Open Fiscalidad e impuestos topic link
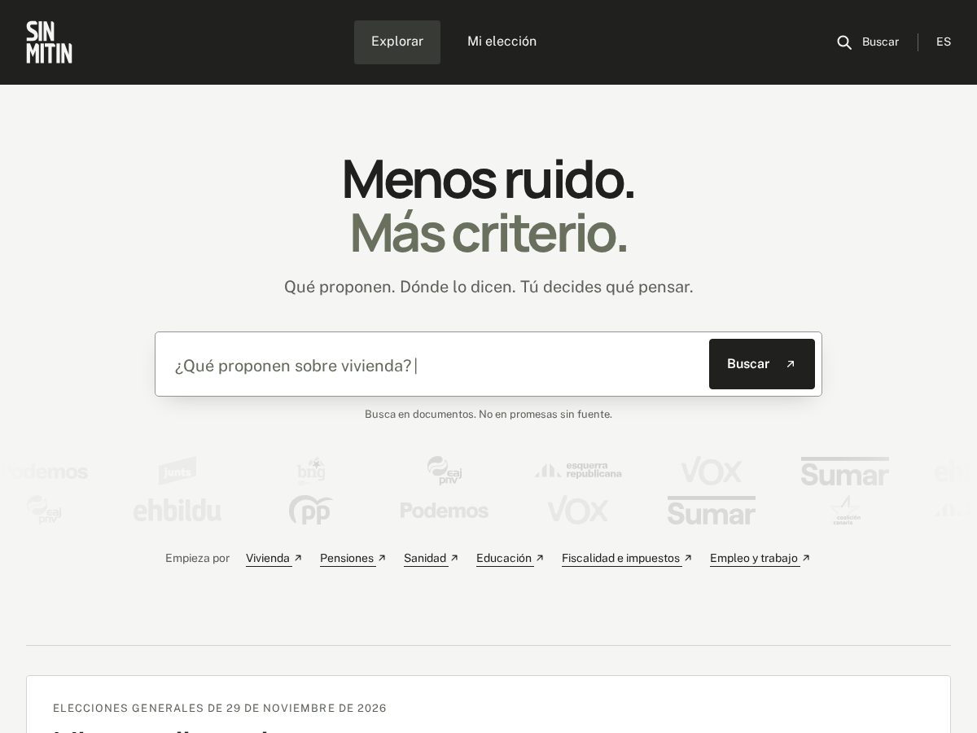 pyautogui.click(x=627, y=558)
